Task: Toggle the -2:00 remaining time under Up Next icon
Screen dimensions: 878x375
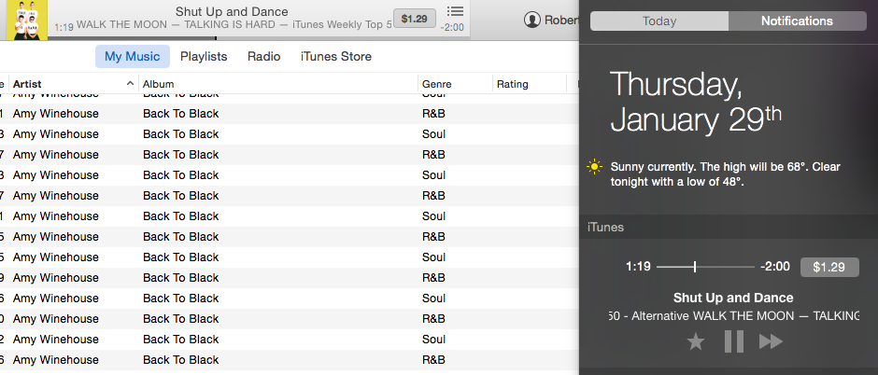Action: pos(452,27)
